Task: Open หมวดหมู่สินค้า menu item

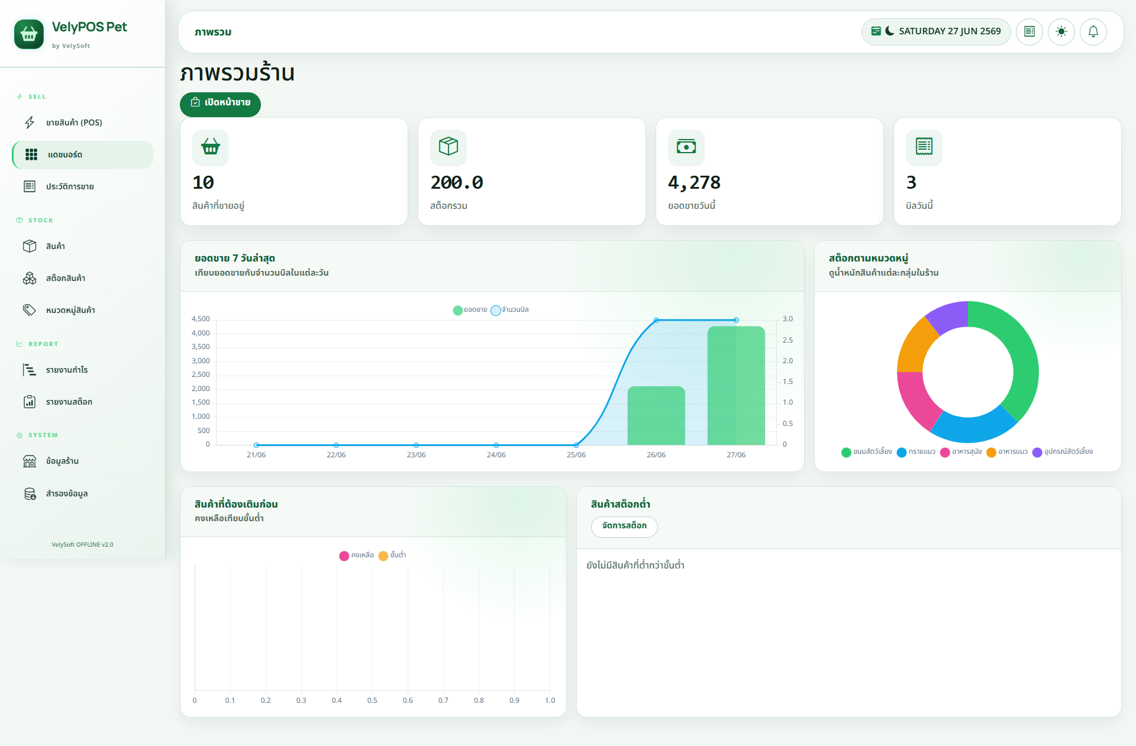Action: click(x=82, y=310)
